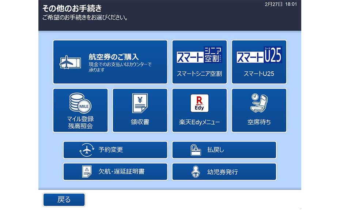Select the マイル登録 残高照会 label

click(80, 122)
